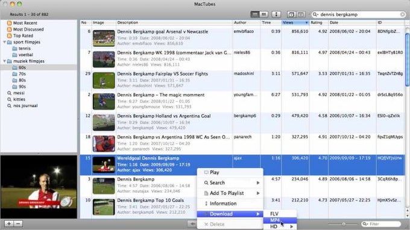
Task: Click the Holland vs Argentina Goal thumbnail
Action: (104, 123)
